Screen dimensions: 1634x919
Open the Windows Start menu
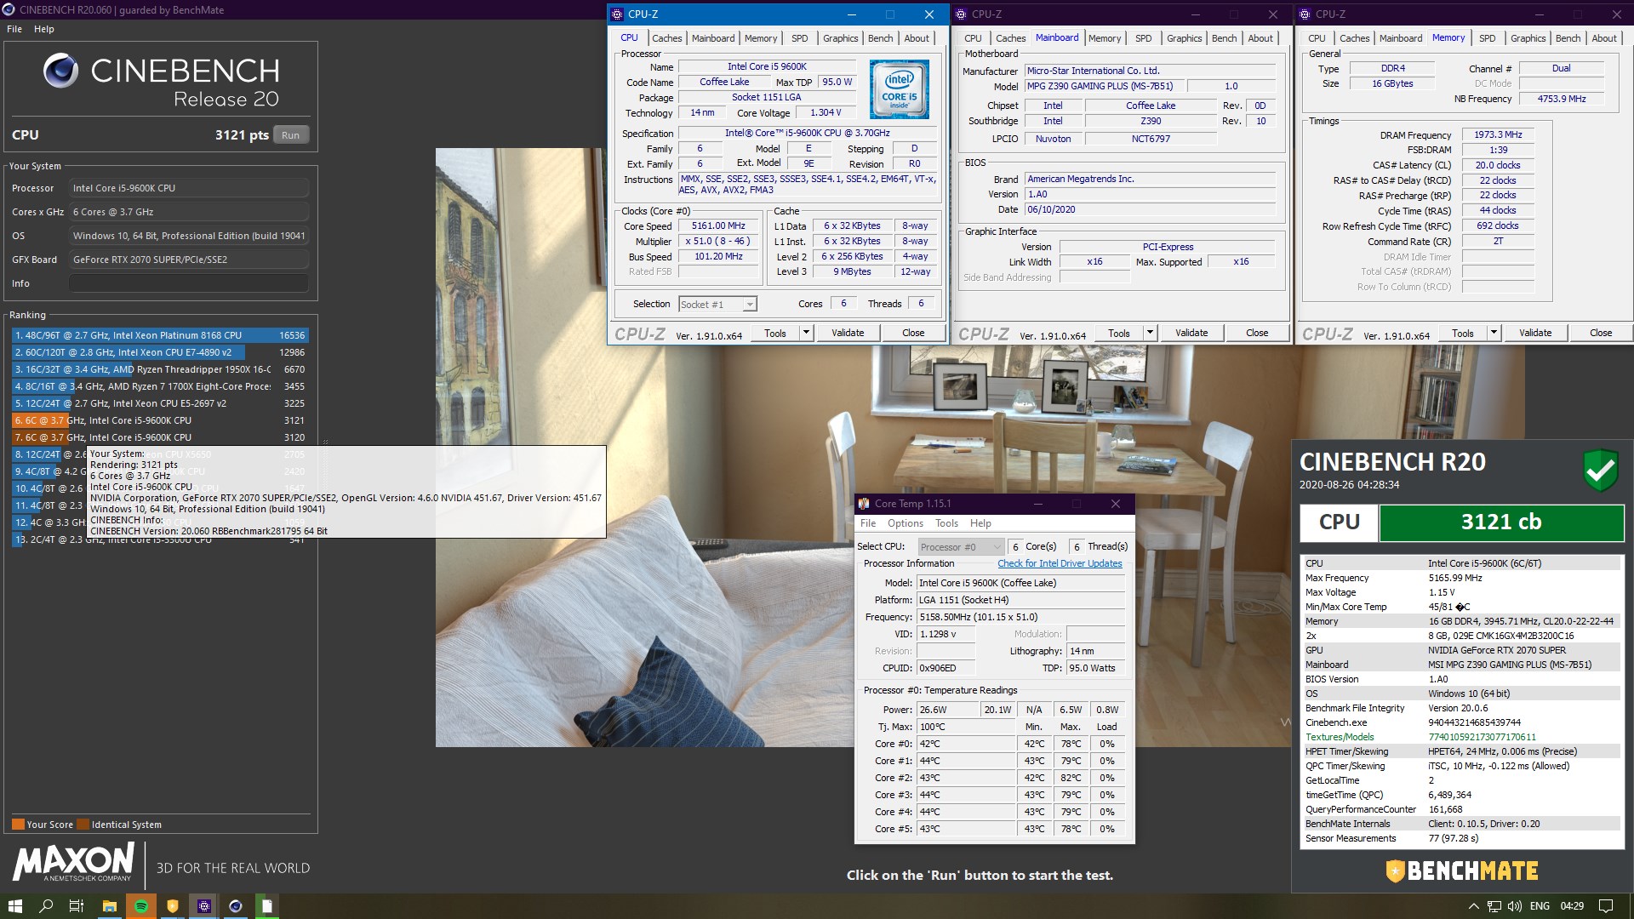tap(15, 906)
